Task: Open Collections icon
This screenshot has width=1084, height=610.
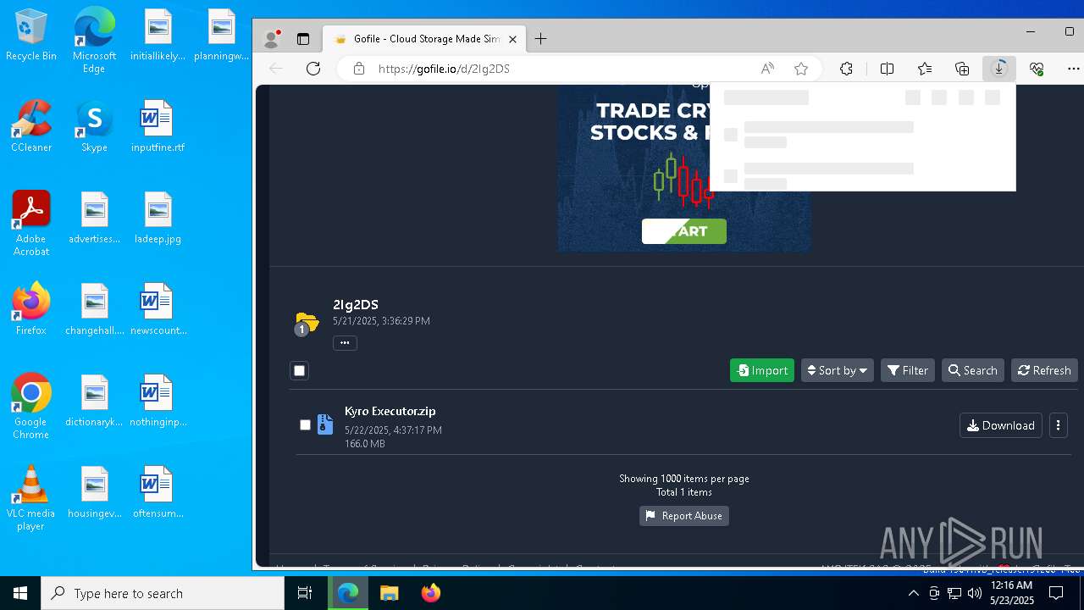Action: pyautogui.click(x=962, y=69)
